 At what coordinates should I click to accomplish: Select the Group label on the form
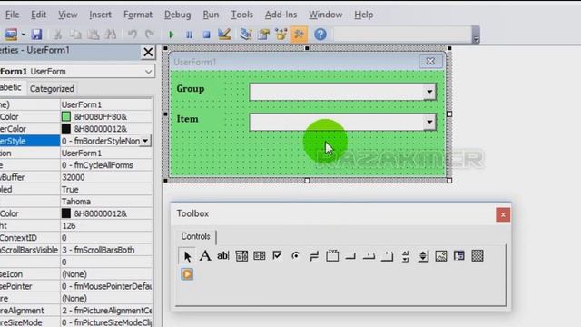click(x=191, y=89)
